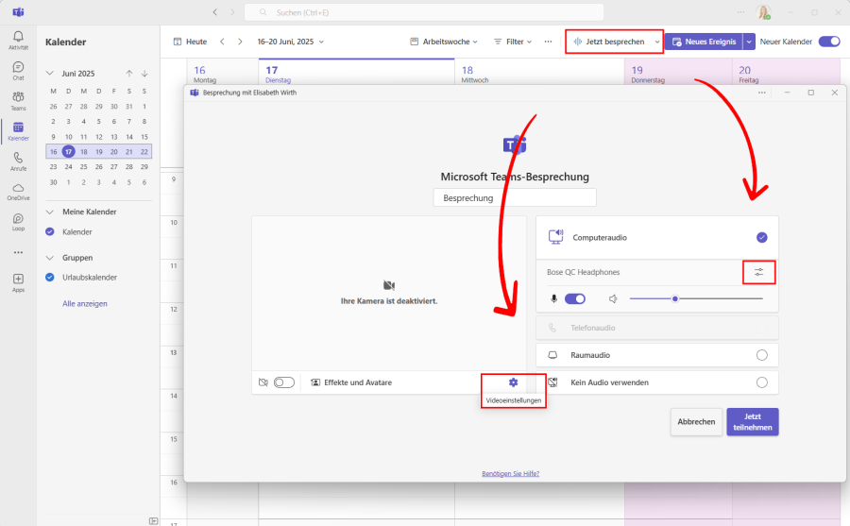Select the Kalender sidebar icon

[18, 131]
